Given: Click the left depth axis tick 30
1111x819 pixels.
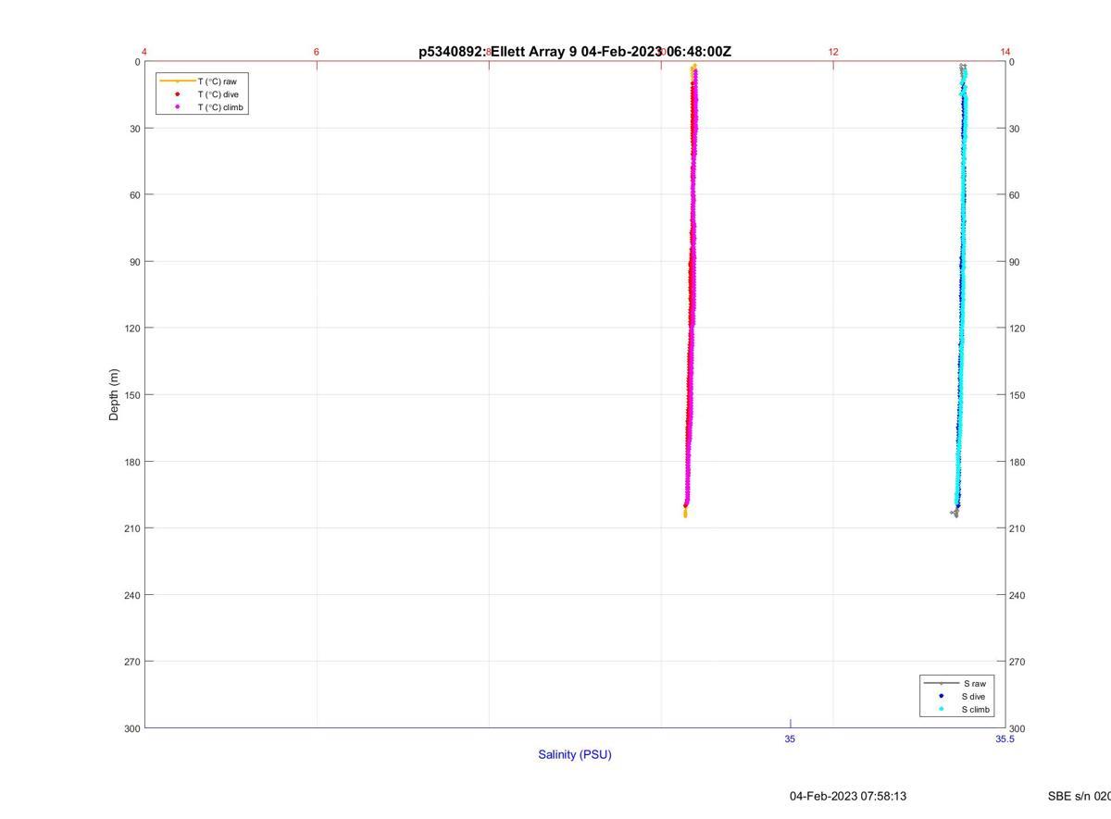Looking at the screenshot, I should [x=134, y=129].
